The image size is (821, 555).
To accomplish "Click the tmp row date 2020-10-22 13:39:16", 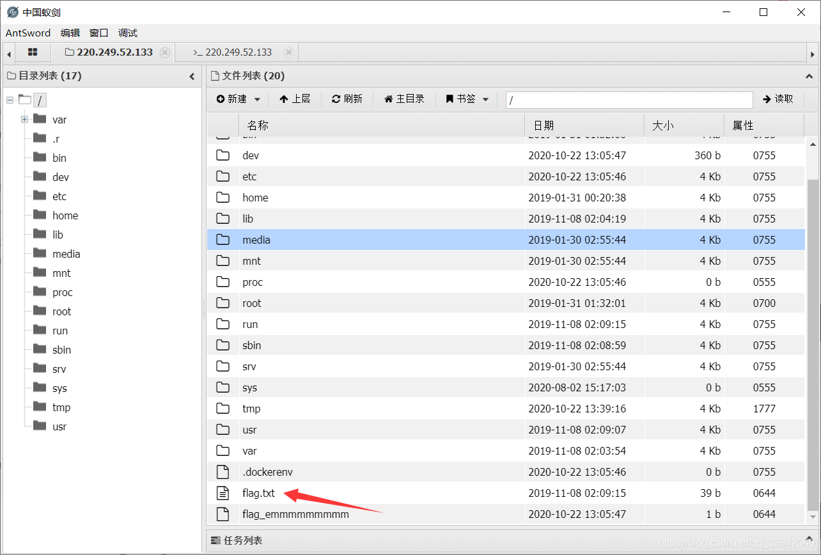I will (x=577, y=409).
